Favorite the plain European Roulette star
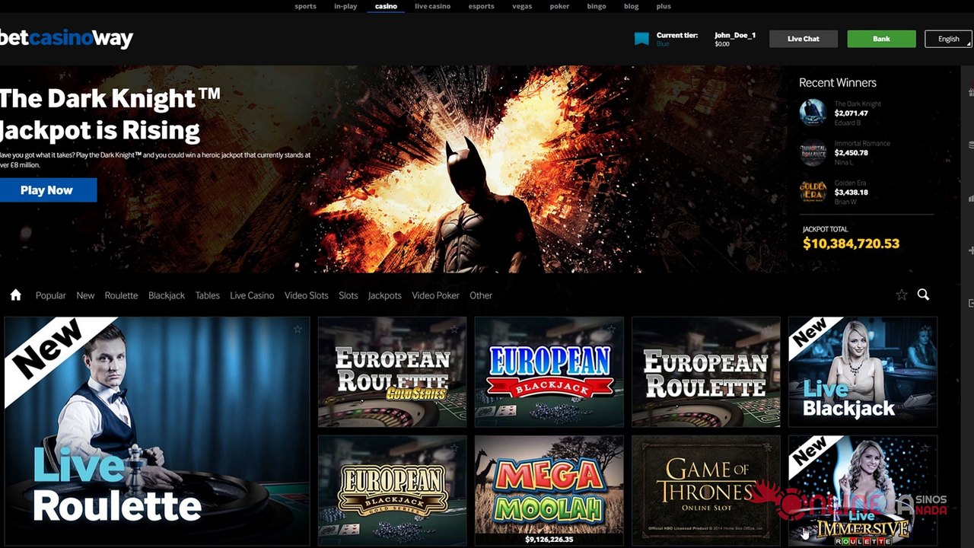This screenshot has height=548, width=974. click(768, 330)
